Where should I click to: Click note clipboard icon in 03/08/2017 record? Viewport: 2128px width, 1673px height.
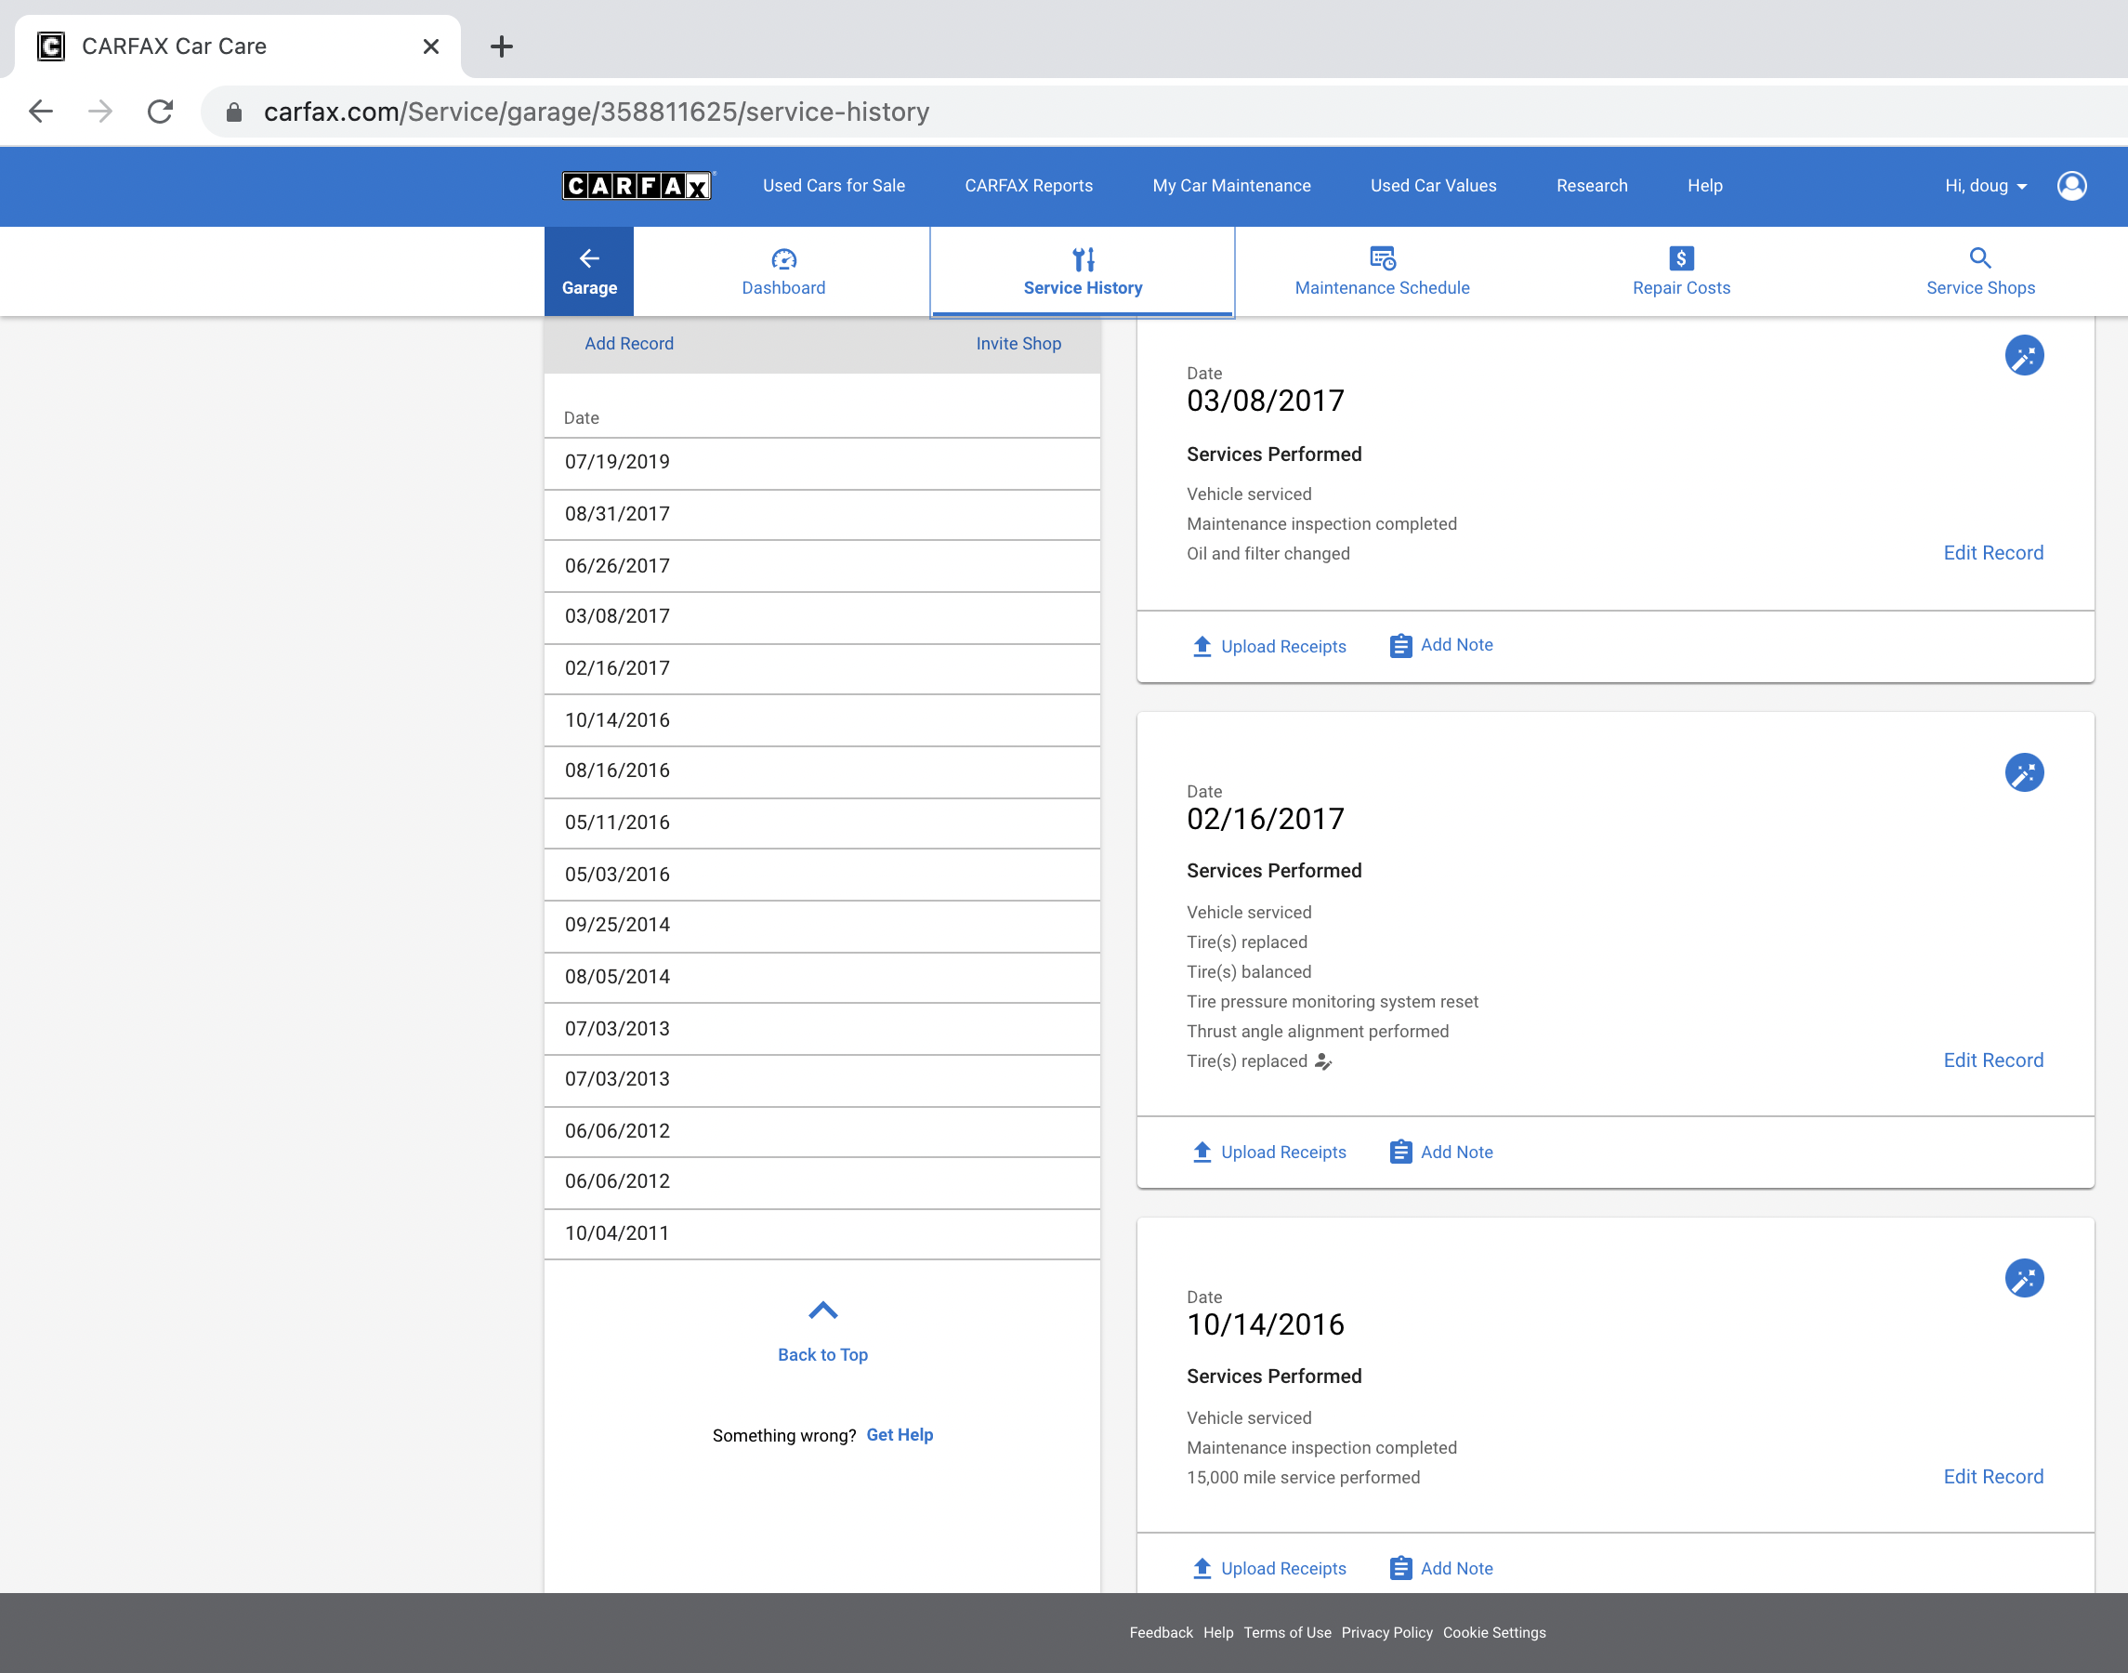1400,647
